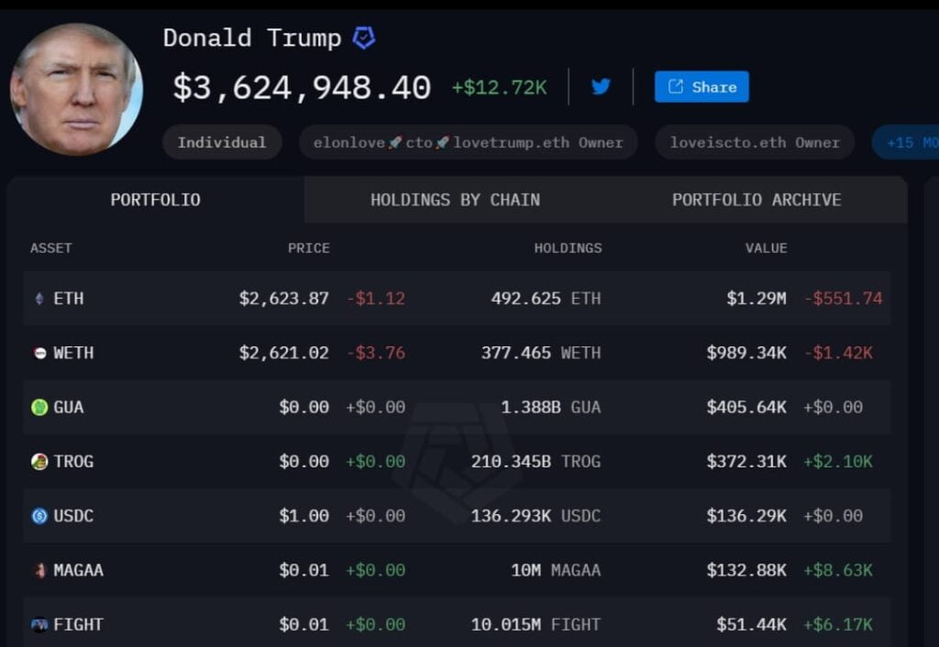Select the PORTFOLIO tab

coord(155,200)
